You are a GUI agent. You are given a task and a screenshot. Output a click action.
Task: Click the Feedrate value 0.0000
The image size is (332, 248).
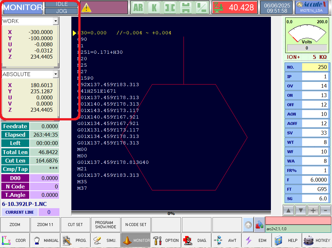[45, 126]
